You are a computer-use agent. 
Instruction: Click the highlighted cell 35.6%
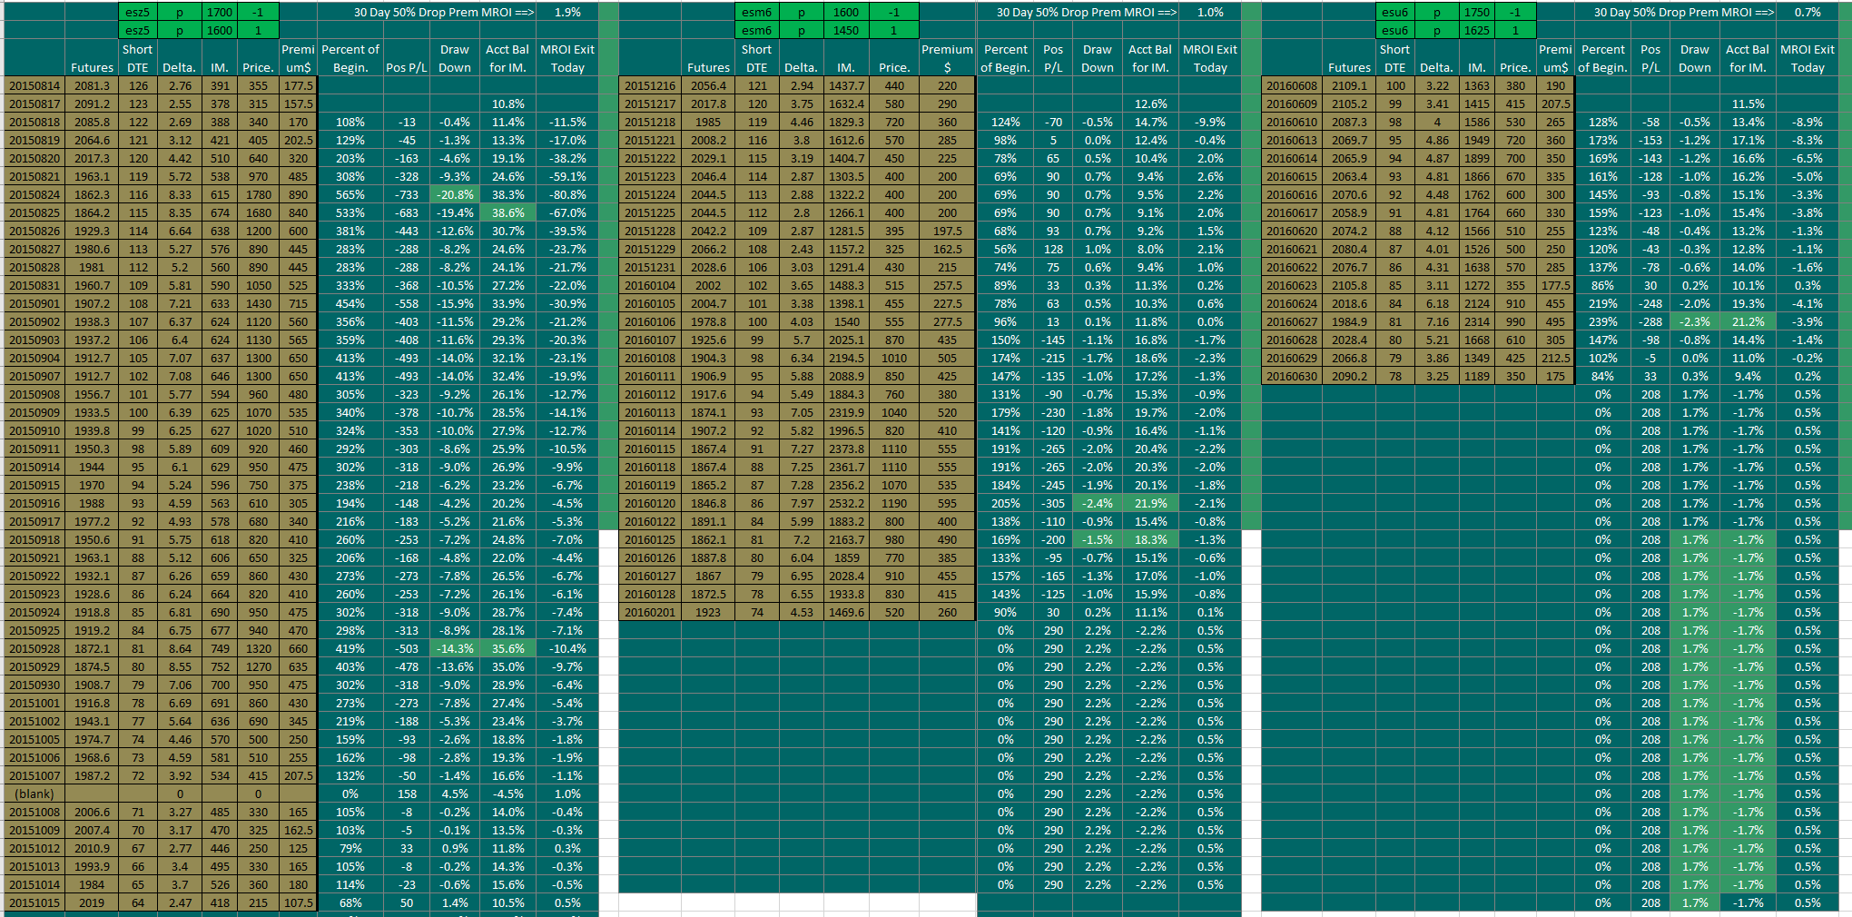click(x=507, y=649)
